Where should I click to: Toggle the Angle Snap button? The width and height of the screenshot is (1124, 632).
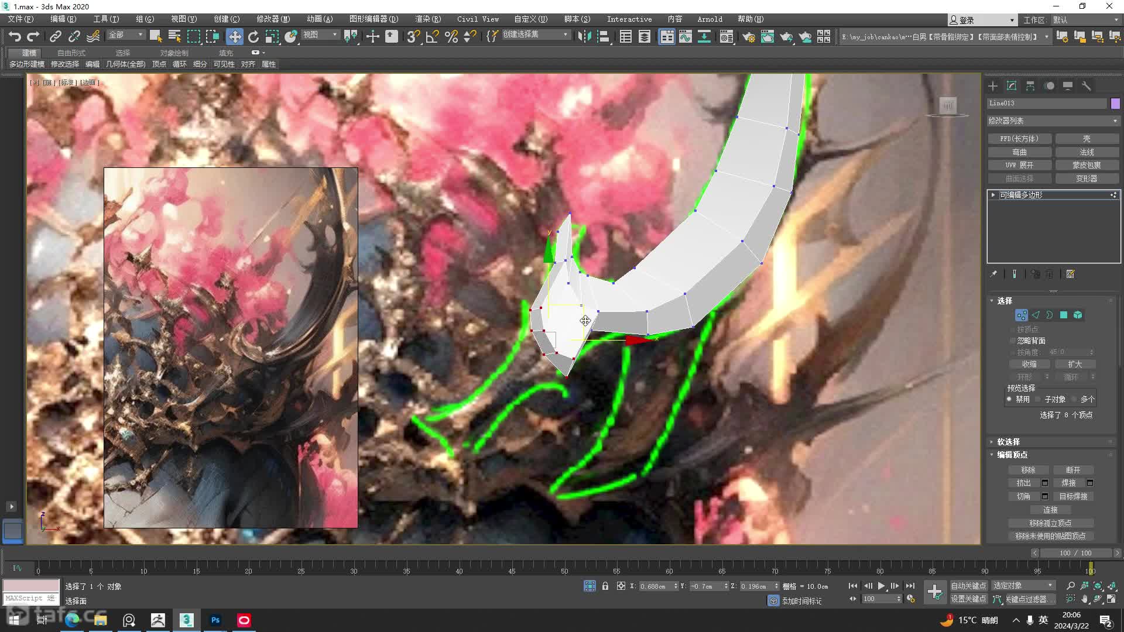point(432,36)
